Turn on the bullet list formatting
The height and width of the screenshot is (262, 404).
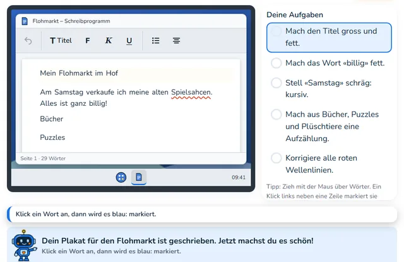click(156, 41)
